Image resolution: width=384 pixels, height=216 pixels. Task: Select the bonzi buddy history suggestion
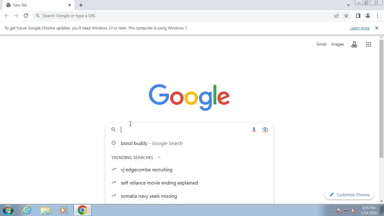(x=189, y=143)
